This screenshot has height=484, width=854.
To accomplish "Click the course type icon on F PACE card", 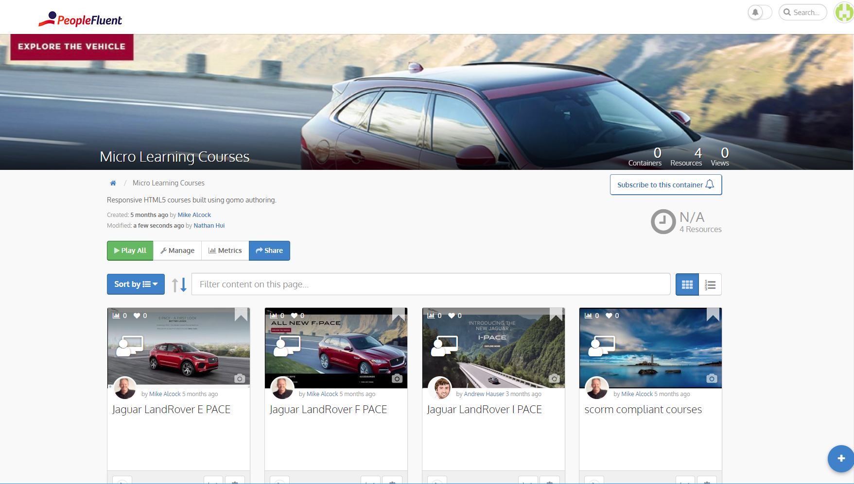I will point(287,346).
